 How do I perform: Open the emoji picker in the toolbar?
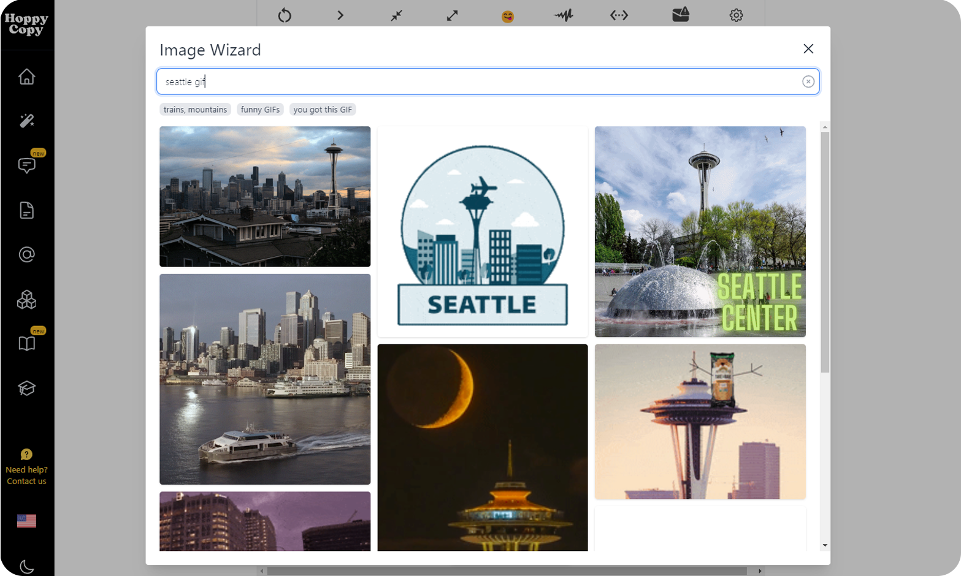point(508,16)
